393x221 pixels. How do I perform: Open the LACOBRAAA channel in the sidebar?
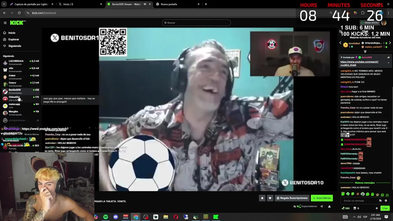21,62
